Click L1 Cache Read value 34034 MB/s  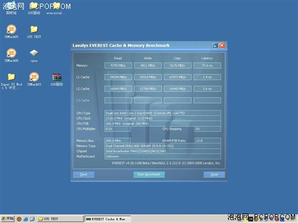tap(118, 77)
